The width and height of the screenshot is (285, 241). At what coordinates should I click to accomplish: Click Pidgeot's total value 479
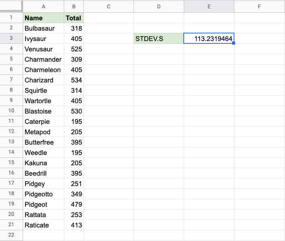[74, 204]
